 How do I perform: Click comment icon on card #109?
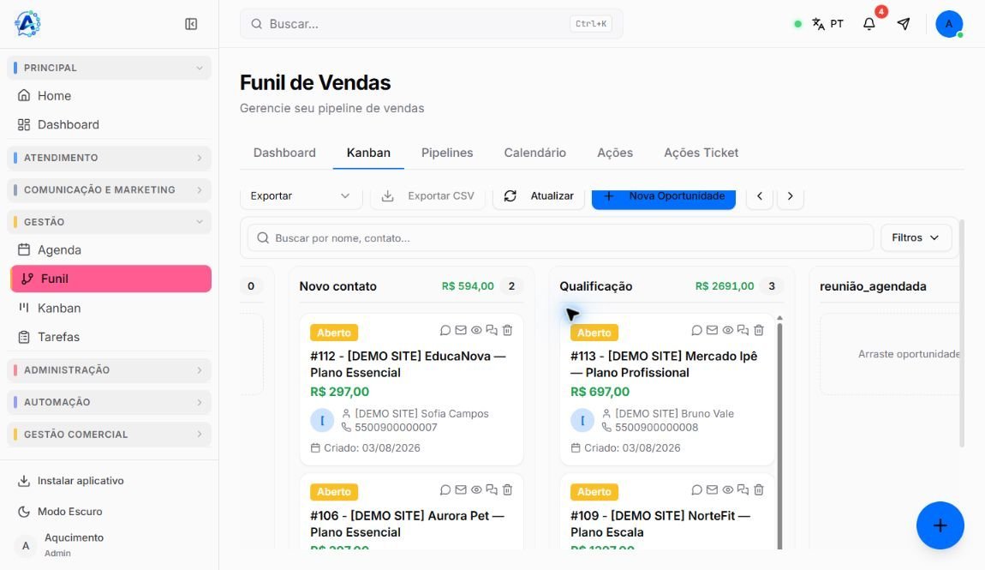(696, 489)
